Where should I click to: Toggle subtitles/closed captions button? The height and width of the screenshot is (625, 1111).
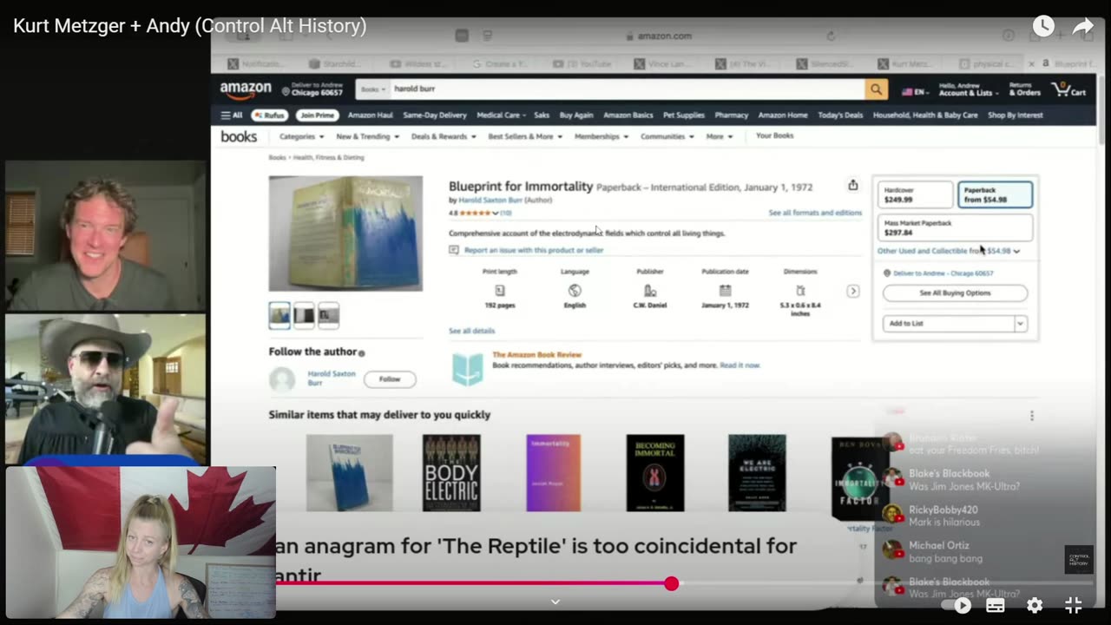tap(996, 605)
